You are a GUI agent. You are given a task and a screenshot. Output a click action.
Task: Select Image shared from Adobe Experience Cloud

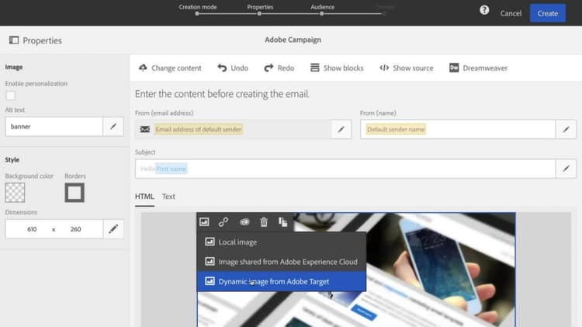click(x=282, y=262)
